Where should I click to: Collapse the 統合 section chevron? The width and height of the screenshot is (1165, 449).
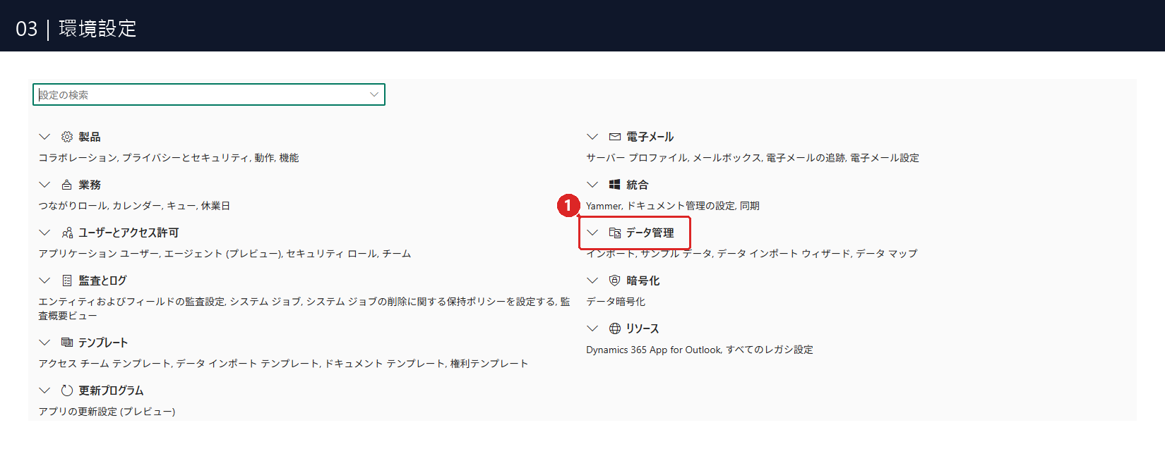coord(592,185)
